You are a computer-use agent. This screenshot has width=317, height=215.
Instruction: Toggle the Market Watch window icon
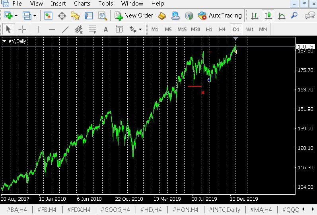pyautogui.click(x=48, y=15)
